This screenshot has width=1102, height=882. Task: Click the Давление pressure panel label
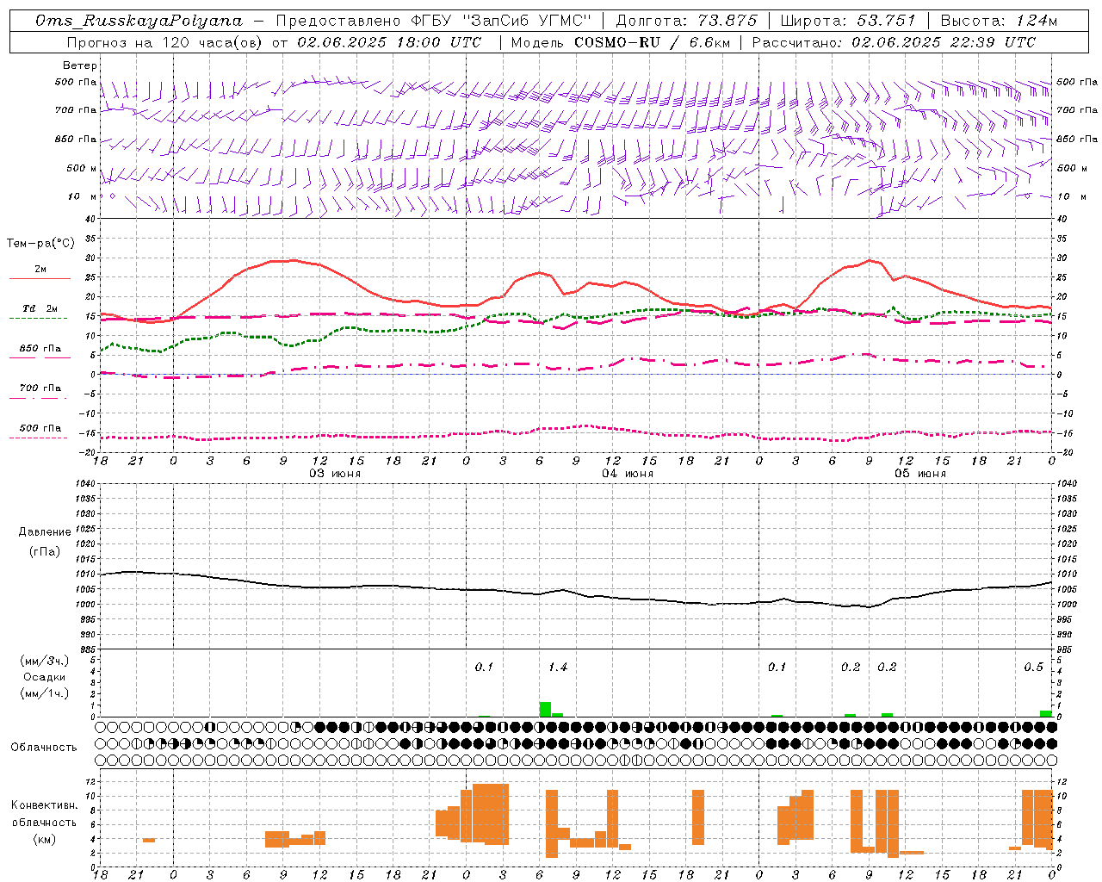point(45,532)
